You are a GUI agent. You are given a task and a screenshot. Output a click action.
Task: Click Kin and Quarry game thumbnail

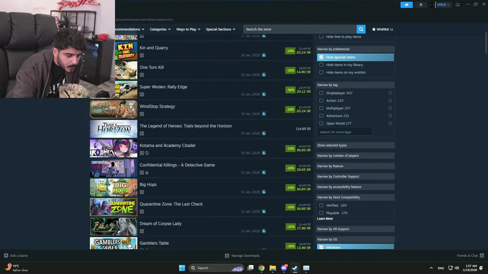(126, 51)
